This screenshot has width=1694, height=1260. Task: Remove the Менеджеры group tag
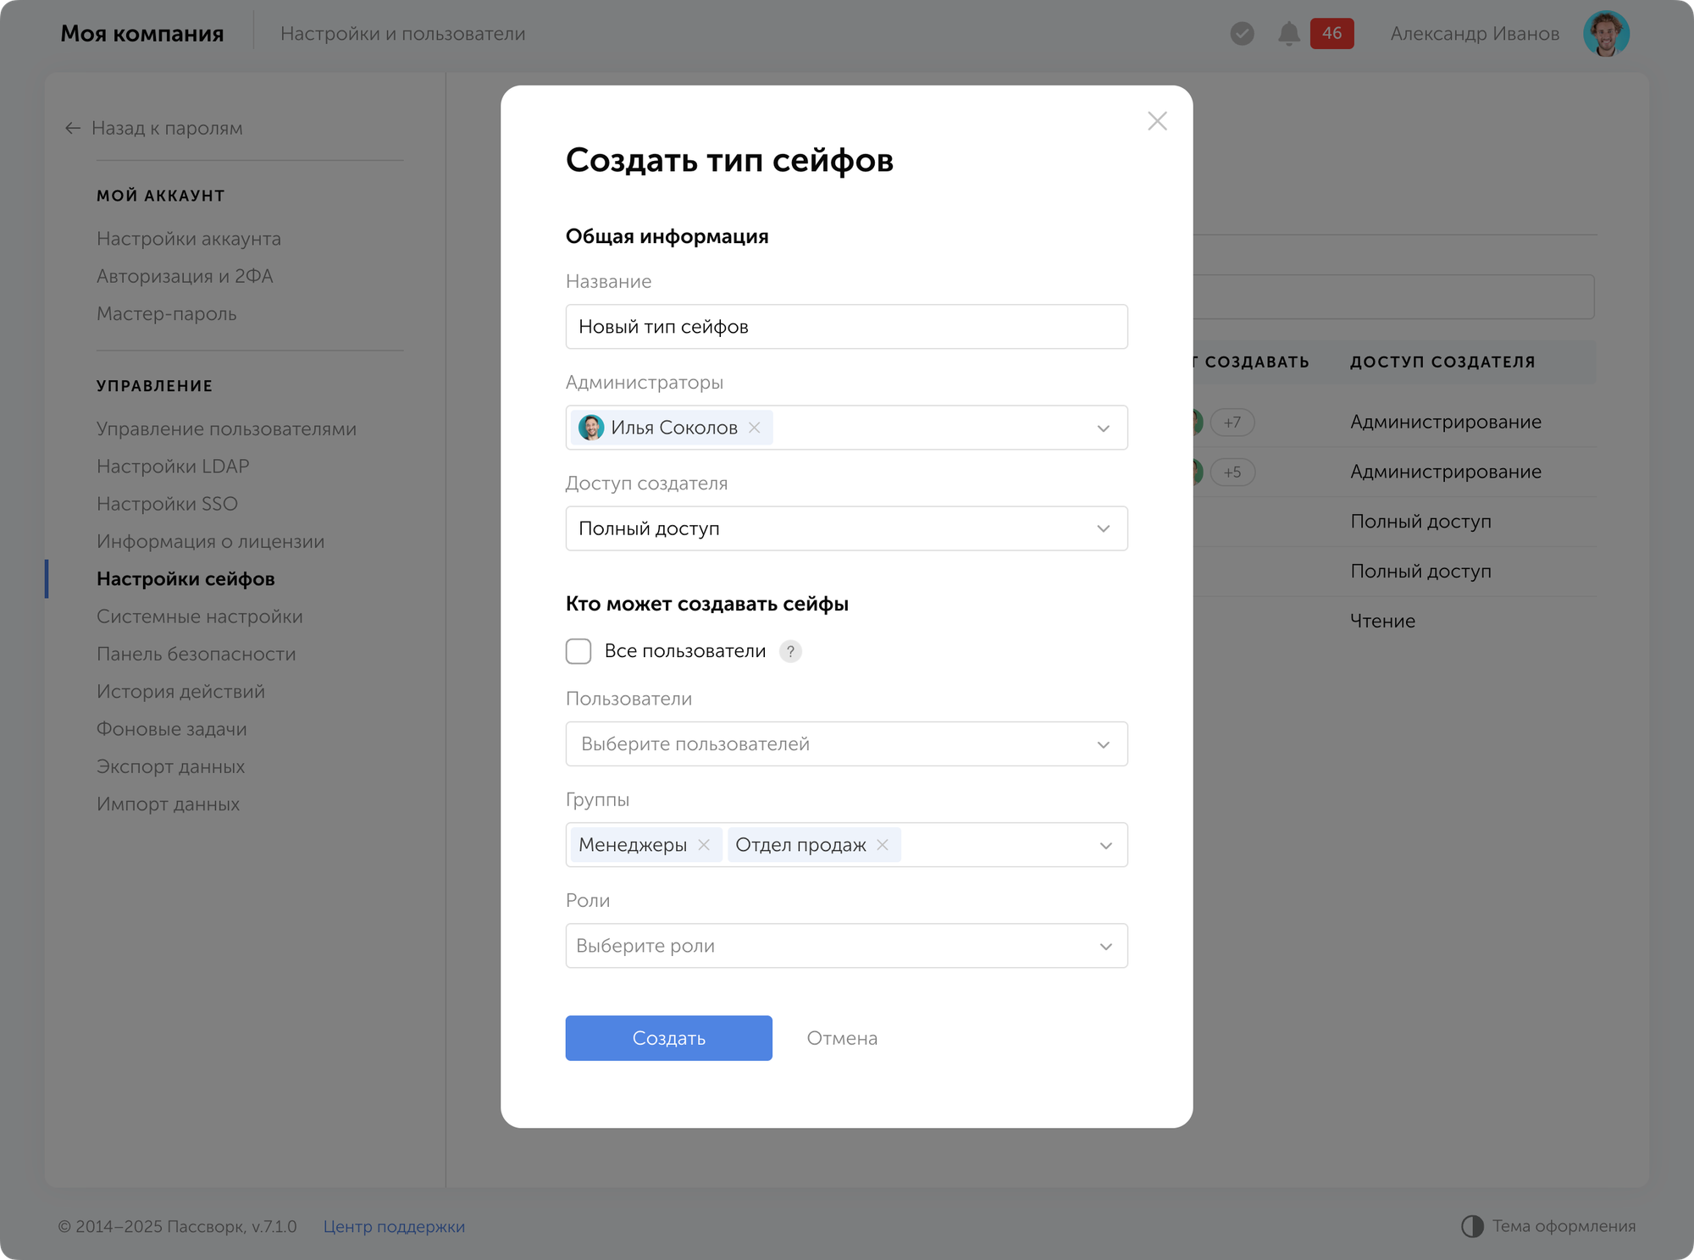(x=704, y=845)
